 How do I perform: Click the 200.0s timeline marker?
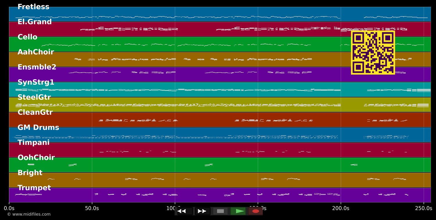pyautogui.click(x=341, y=208)
